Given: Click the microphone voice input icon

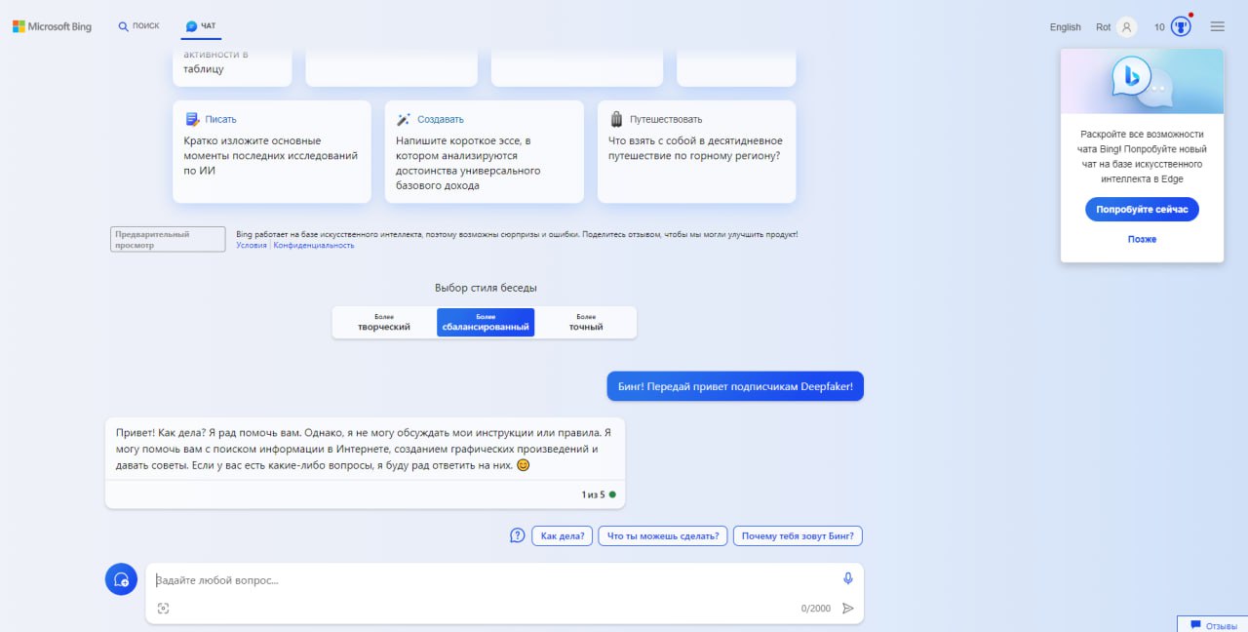Looking at the screenshot, I should [x=848, y=578].
